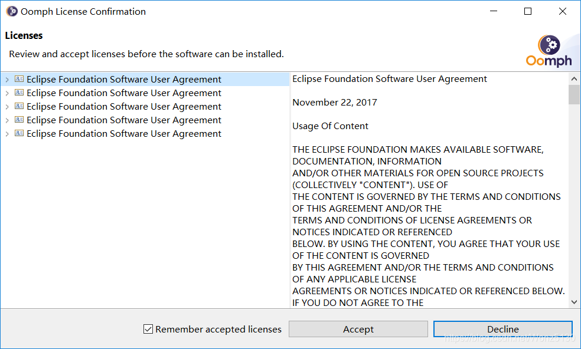Open the window menu via the title bar Oomph icon
Image resolution: width=581 pixels, height=349 pixels.
[11, 11]
